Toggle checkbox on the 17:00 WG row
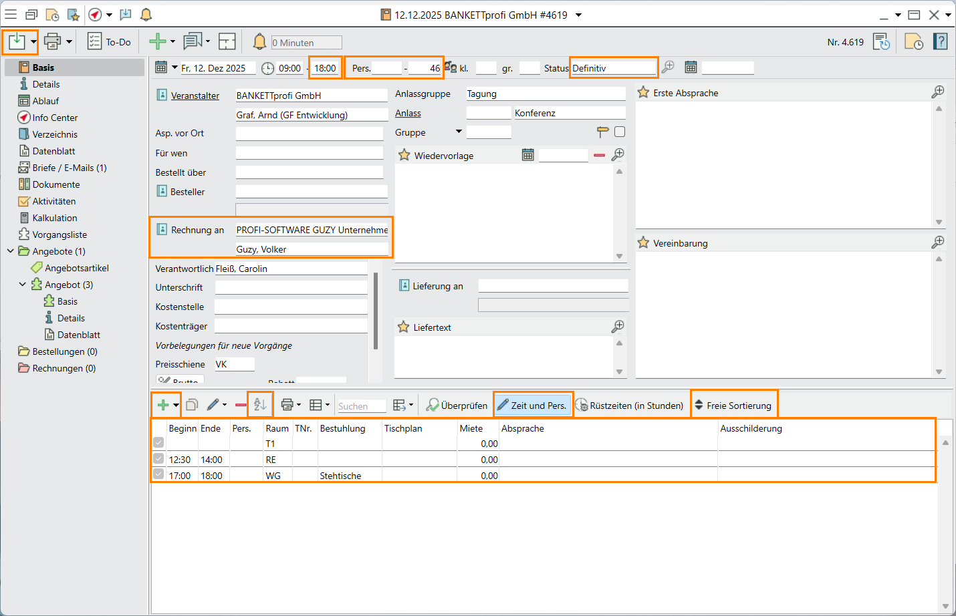This screenshot has width=956, height=616. 158,474
